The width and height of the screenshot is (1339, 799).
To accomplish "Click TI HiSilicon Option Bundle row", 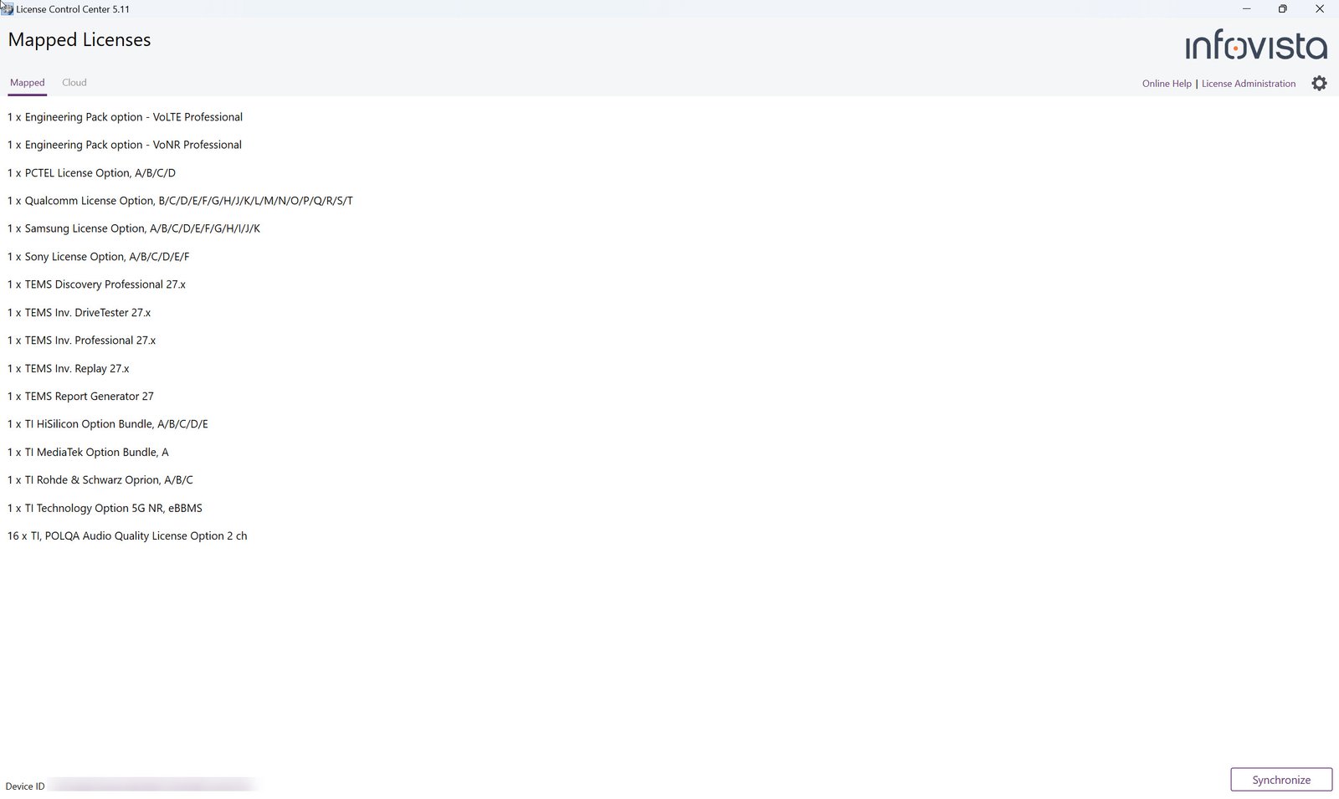I will (x=107, y=424).
